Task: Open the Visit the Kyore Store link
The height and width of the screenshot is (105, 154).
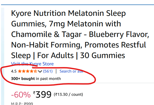Action: (x=32, y=64)
